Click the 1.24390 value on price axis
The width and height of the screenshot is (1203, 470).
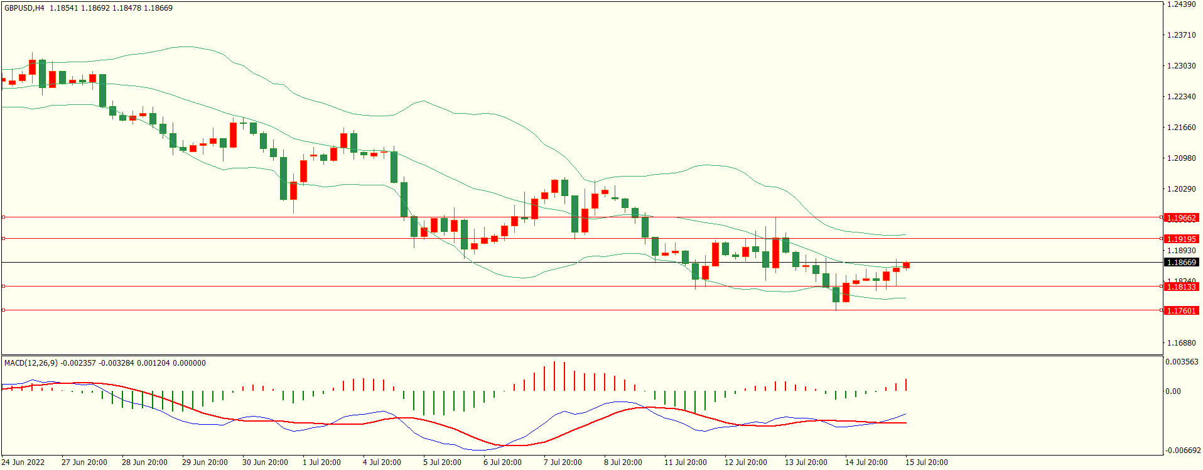click(x=1181, y=4)
